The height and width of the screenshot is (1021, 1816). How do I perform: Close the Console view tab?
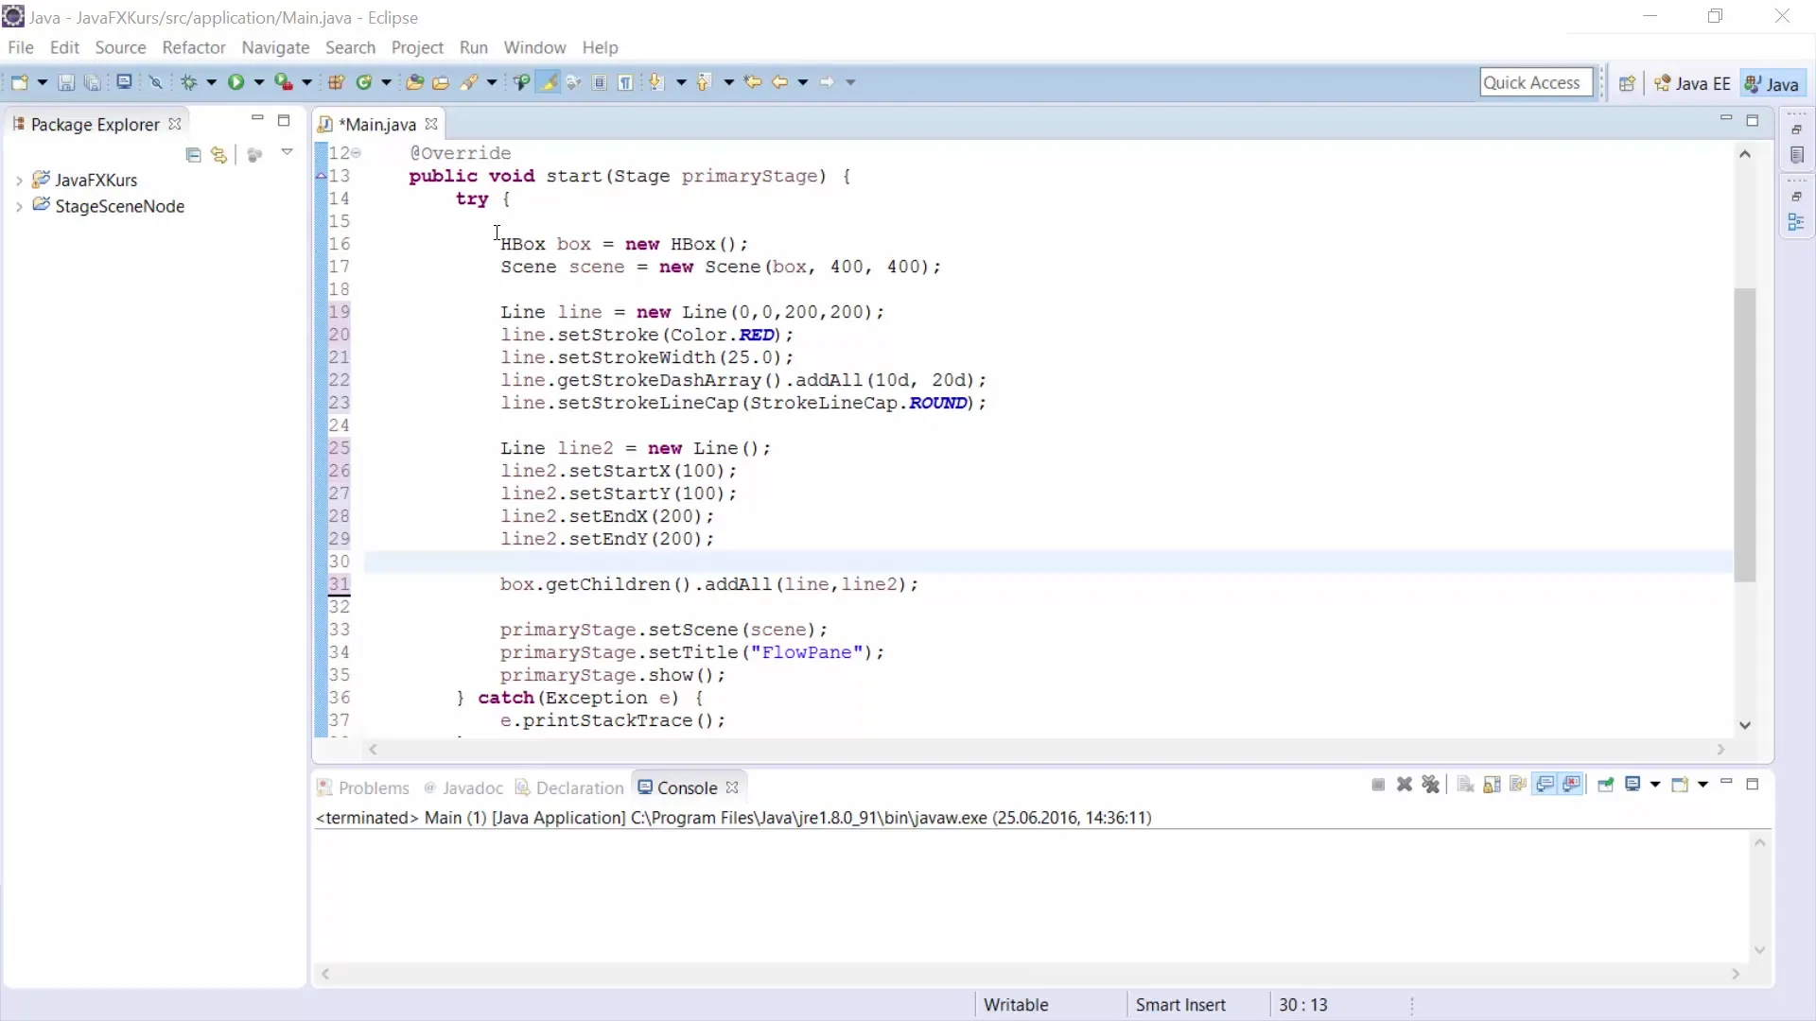point(732,787)
